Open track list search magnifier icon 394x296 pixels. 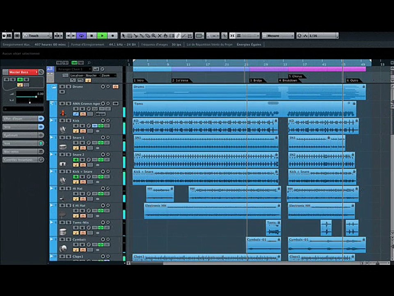[x=89, y=62]
